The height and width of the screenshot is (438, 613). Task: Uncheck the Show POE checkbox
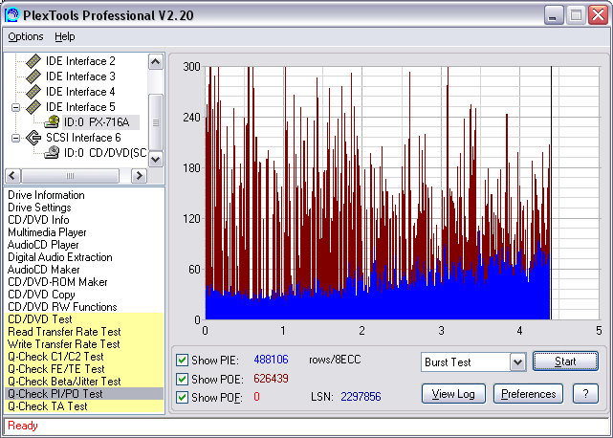click(x=182, y=379)
